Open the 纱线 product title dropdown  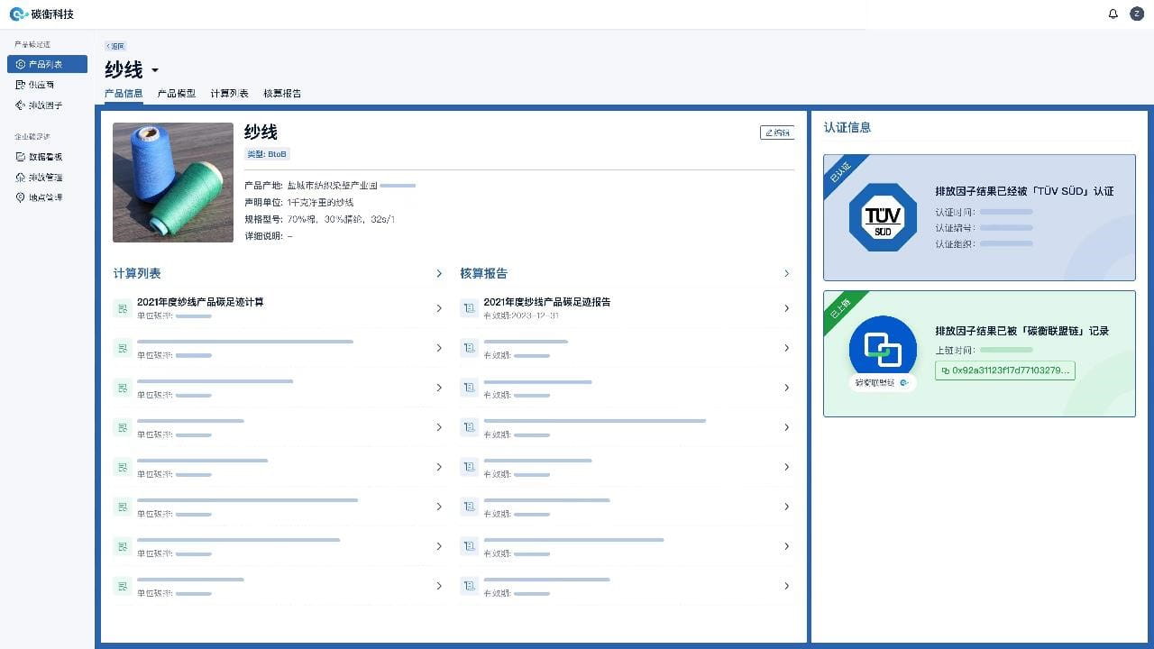pos(155,71)
